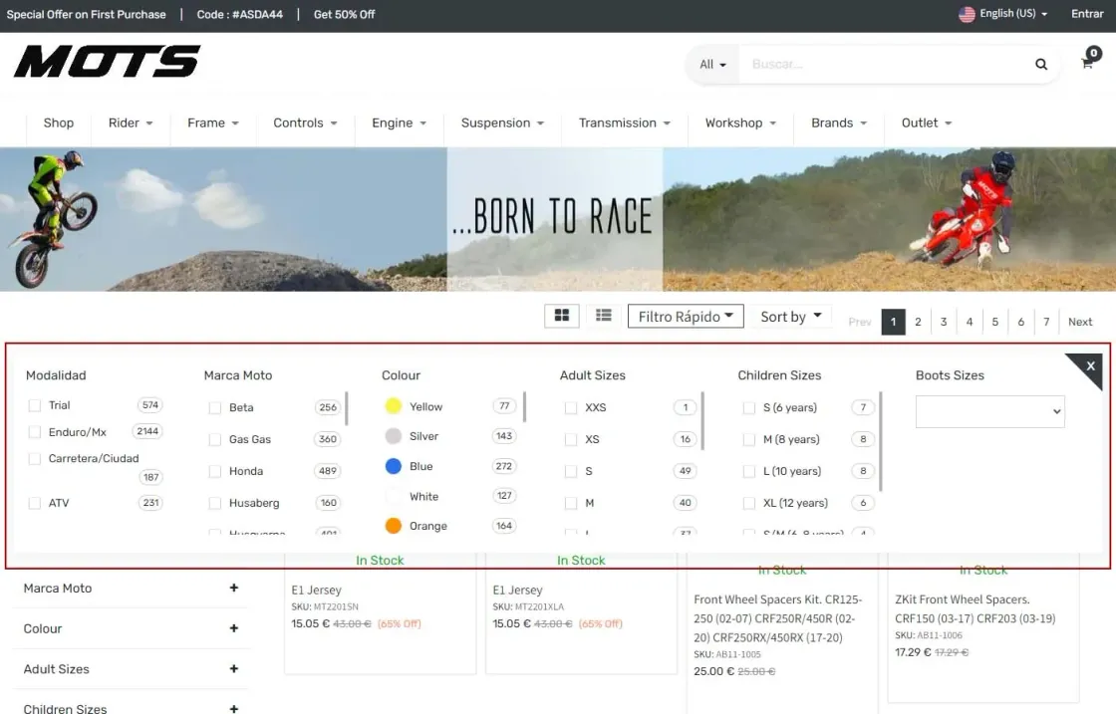Go to results page 5
The width and height of the screenshot is (1116, 714).
pyautogui.click(x=995, y=322)
